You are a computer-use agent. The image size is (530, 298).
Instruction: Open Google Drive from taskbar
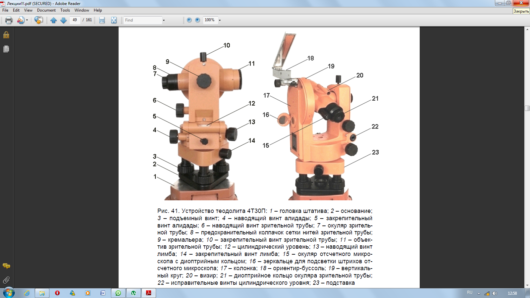[x=73, y=293]
